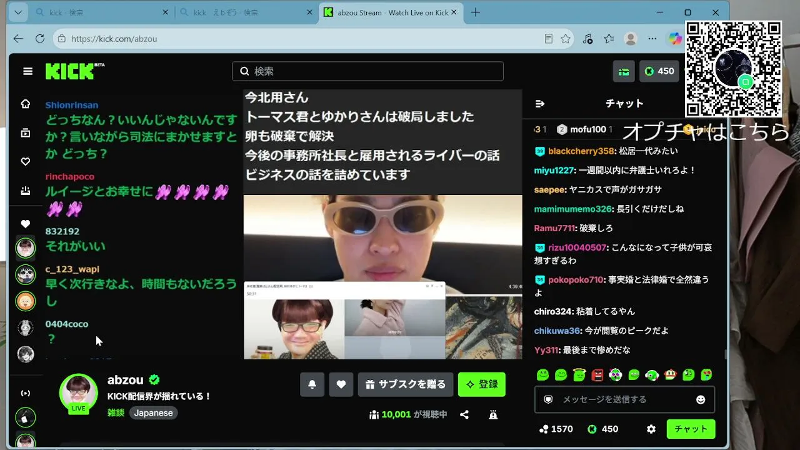Open the 雑談 category link

point(116,413)
